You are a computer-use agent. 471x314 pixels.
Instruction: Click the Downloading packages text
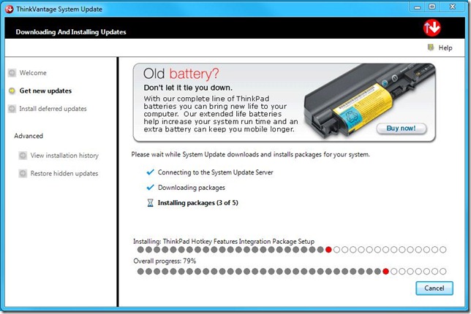tap(192, 188)
